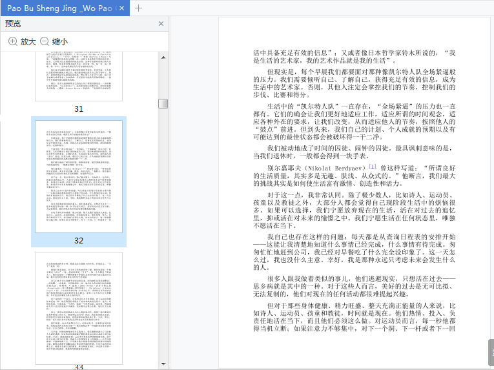494x370 pixels.
Task: Click the grey side handle at the window's right edge
Action: (x=491, y=351)
